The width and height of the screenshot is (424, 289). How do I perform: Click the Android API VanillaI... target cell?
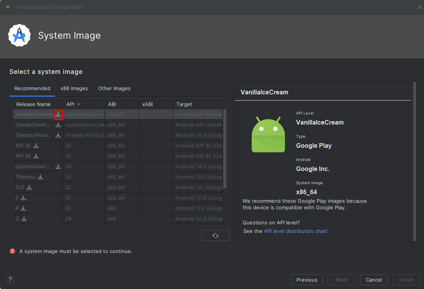198,114
